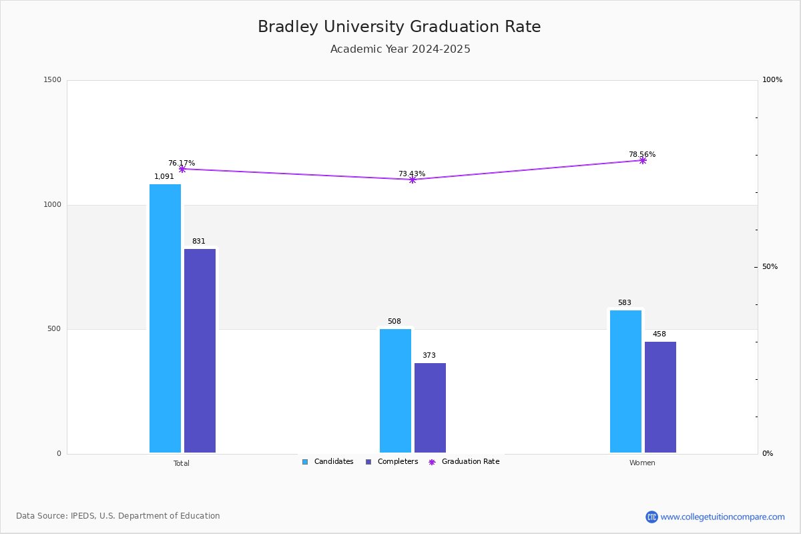Viewport: 801px width, 534px height.
Task: Click the CTC logo icon
Action: 651,517
